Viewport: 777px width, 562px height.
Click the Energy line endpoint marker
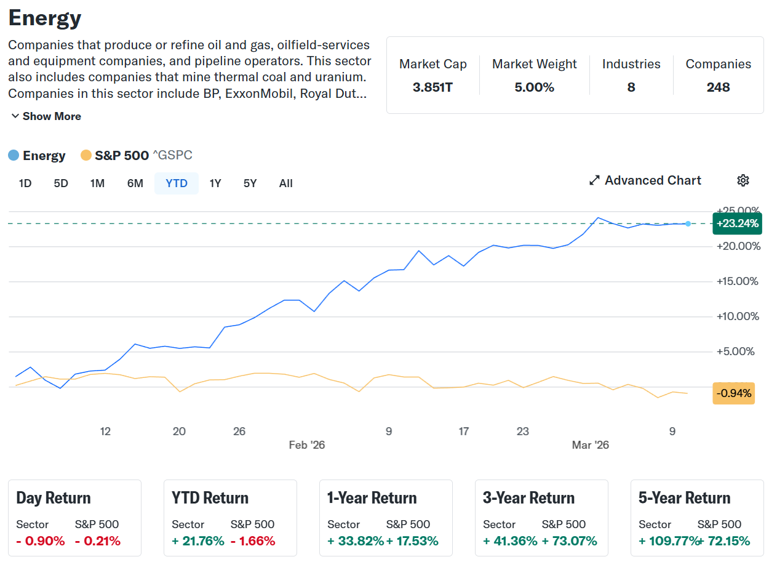coord(688,223)
